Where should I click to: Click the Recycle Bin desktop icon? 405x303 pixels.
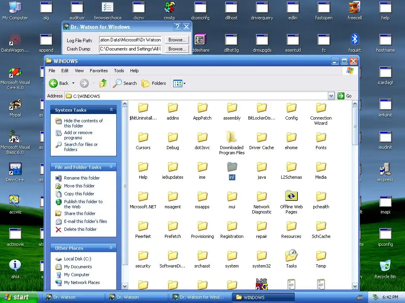coord(385,269)
